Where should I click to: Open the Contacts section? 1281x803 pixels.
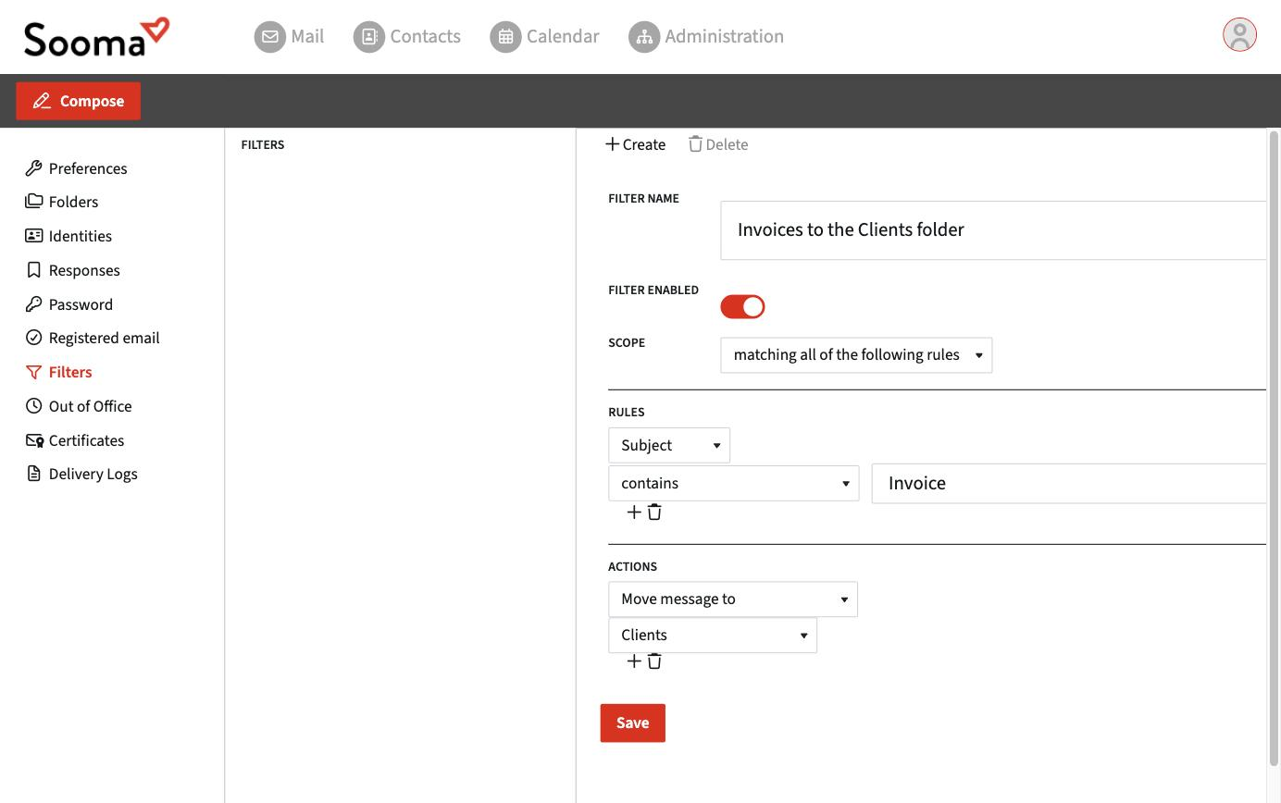point(407,36)
